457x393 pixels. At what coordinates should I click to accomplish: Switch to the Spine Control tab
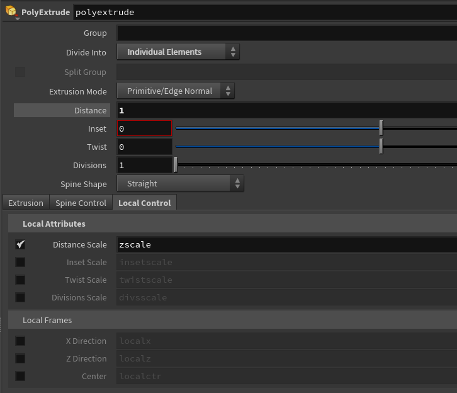point(81,203)
